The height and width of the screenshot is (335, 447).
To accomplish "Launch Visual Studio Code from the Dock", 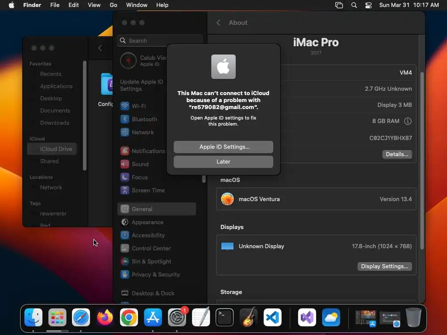I will coord(272,318).
